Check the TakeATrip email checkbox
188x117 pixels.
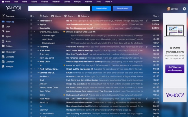(x=32, y=46)
